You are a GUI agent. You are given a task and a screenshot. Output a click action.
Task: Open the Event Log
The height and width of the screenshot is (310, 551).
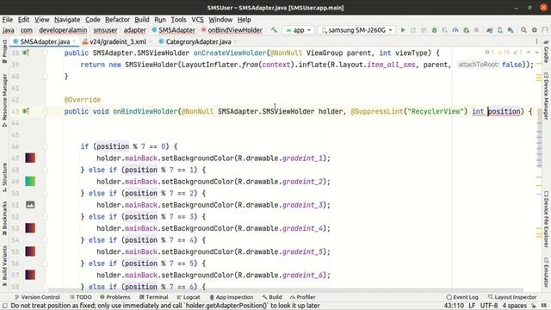coord(462,297)
